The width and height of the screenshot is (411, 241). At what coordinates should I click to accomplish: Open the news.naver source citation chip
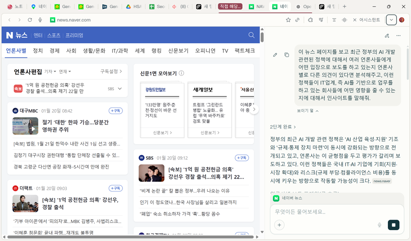tap(382, 181)
